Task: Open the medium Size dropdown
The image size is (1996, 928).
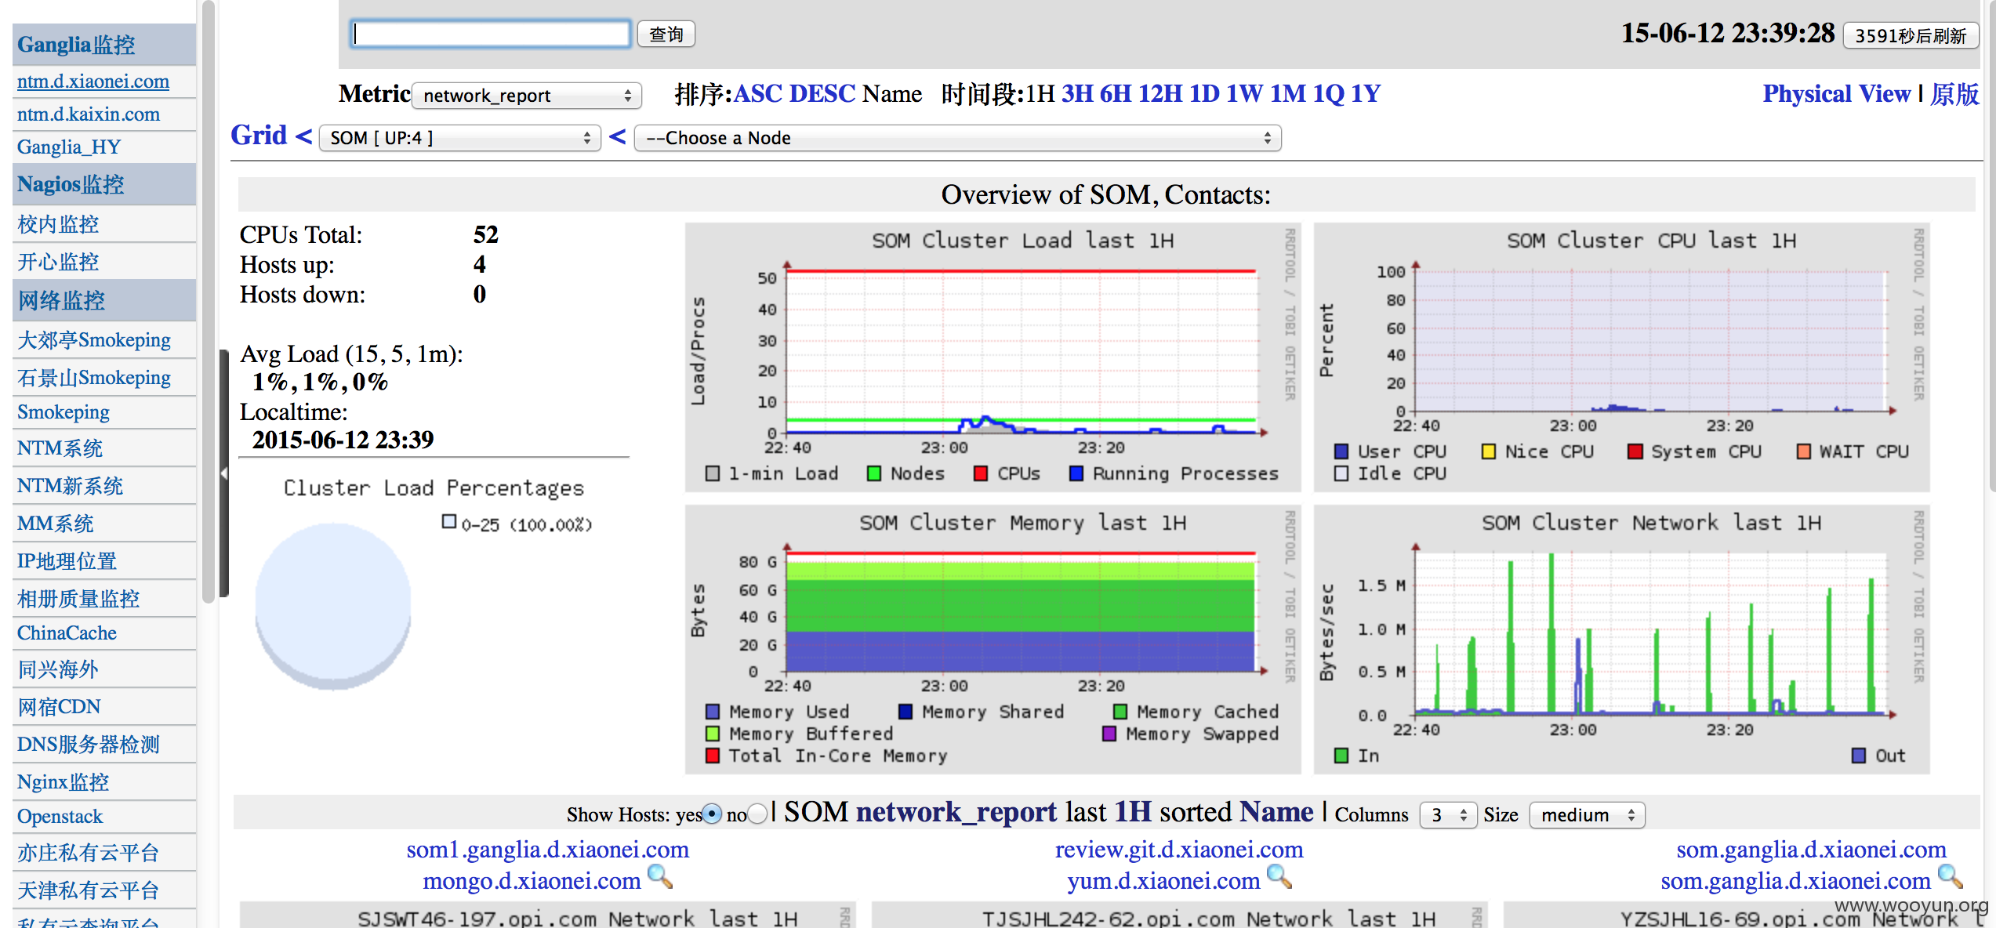Action: click(1588, 815)
